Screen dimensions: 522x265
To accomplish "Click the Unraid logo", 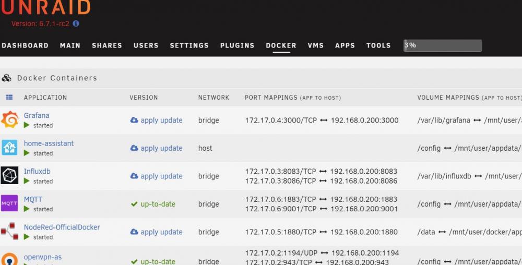I will (45, 7).
